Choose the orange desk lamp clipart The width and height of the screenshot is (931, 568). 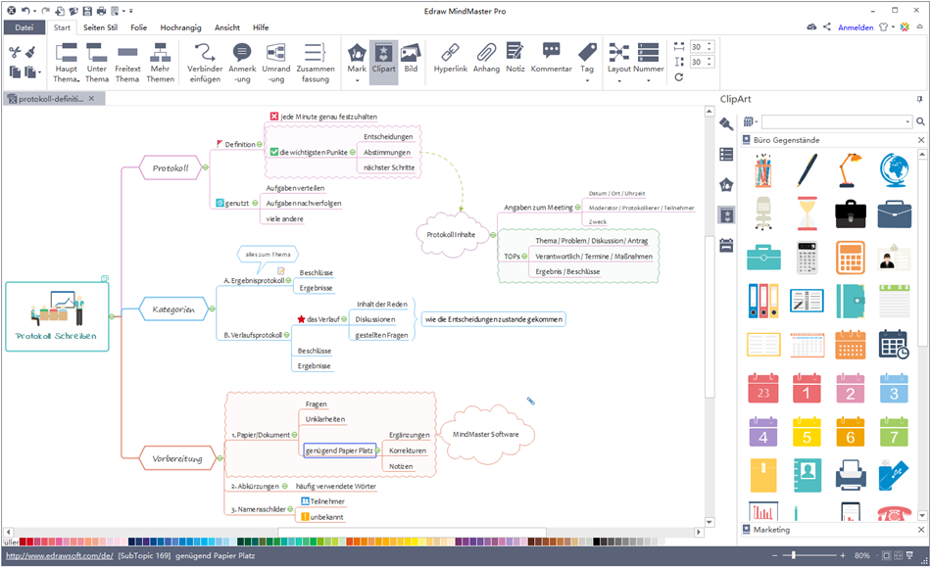click(x=851, y=169)
